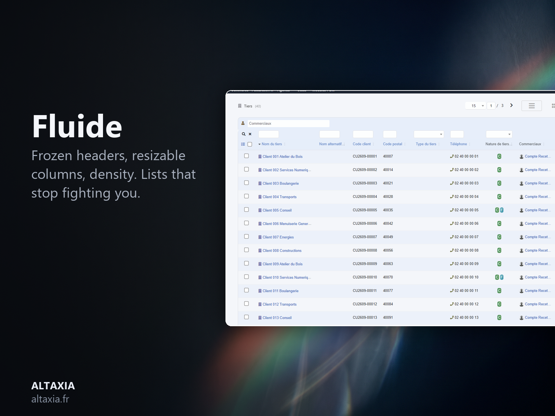Click the search magnifier icon in filter row
Viewport: 555px width, 416px height.
[244, 134]
